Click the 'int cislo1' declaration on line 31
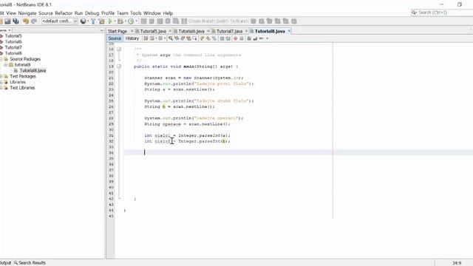 pyautogui.click(x=157, y=136)
